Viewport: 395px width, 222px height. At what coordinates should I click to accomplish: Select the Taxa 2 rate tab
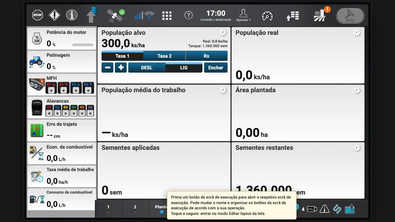point(164,56)
